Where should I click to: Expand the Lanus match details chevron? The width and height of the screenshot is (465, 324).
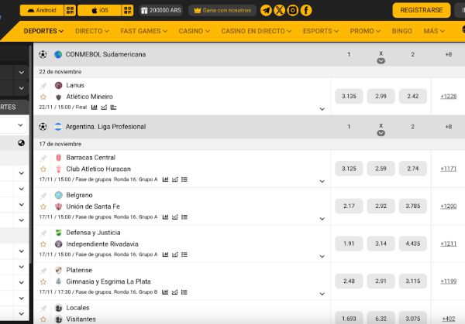tap(322, 108)
